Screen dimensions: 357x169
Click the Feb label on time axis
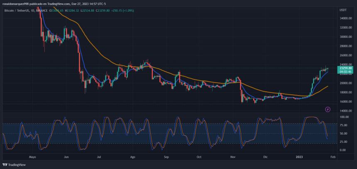pyautogui.click(x=333, y=158)
